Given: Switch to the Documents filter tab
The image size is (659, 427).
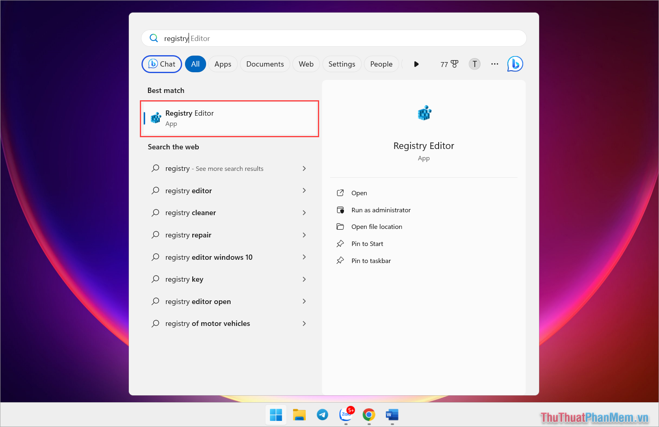Looking at the screenshot, I should point(265,64).
